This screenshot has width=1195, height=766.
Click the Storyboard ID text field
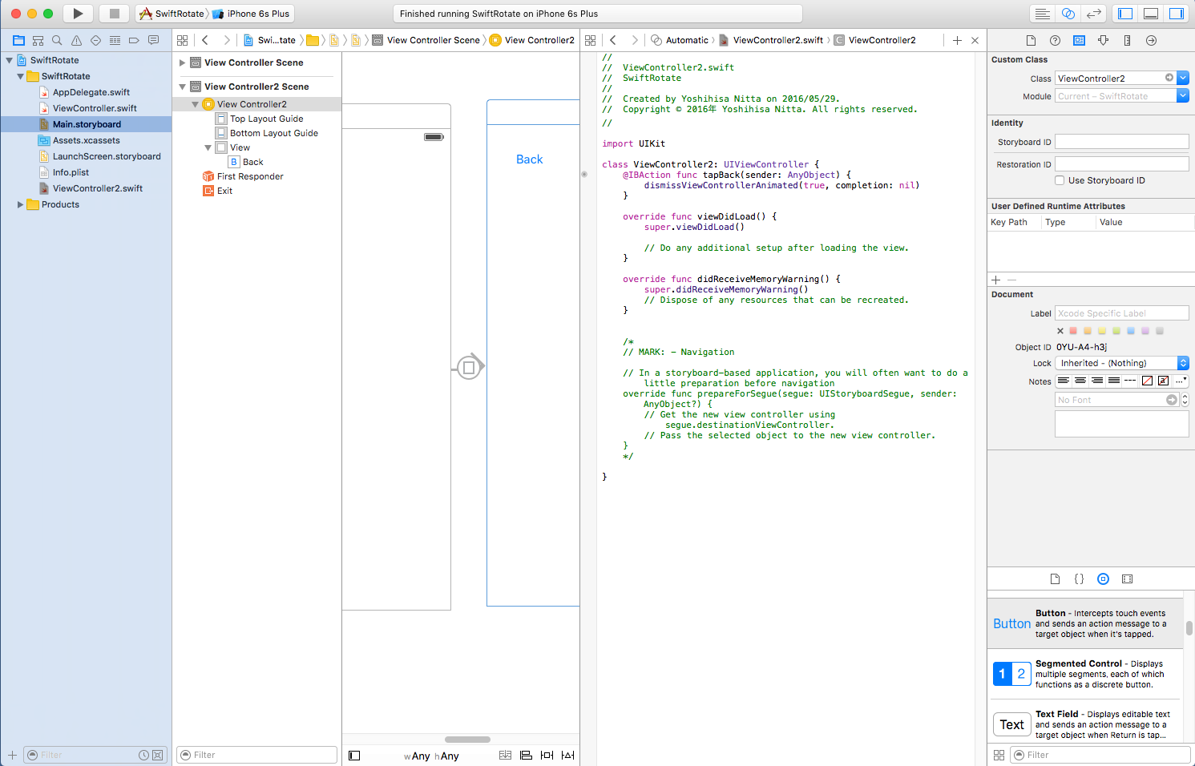tap(1121, 142)
